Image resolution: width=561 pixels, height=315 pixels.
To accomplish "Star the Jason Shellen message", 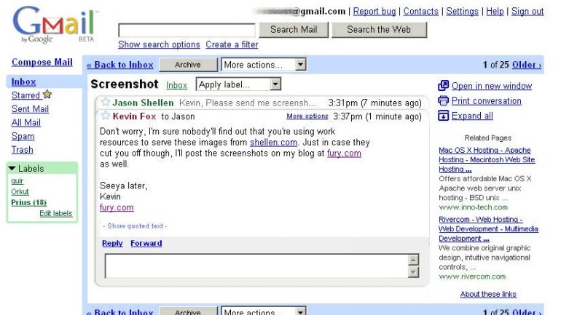I will pos(105,102).
